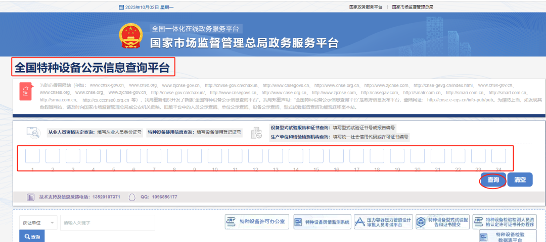The image size is (546, 242).
Task: Select character box numbered 13
Action: (x=276, y=156)
